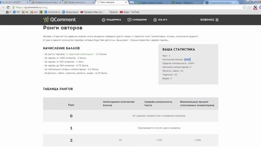Click the QComment logo icon

[46, 20]
